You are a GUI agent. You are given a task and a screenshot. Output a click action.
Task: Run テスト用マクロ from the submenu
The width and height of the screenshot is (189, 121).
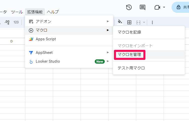(149, 68)
